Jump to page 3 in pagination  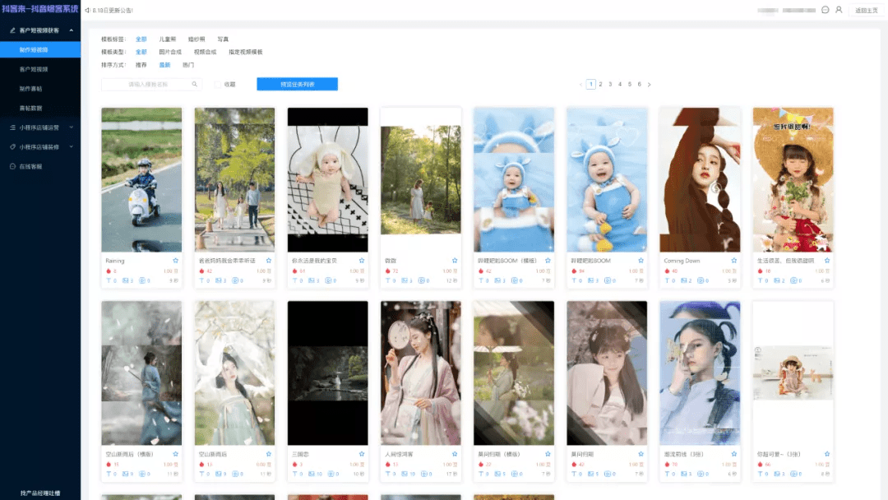pyautogui.click(x=610, y=84)
